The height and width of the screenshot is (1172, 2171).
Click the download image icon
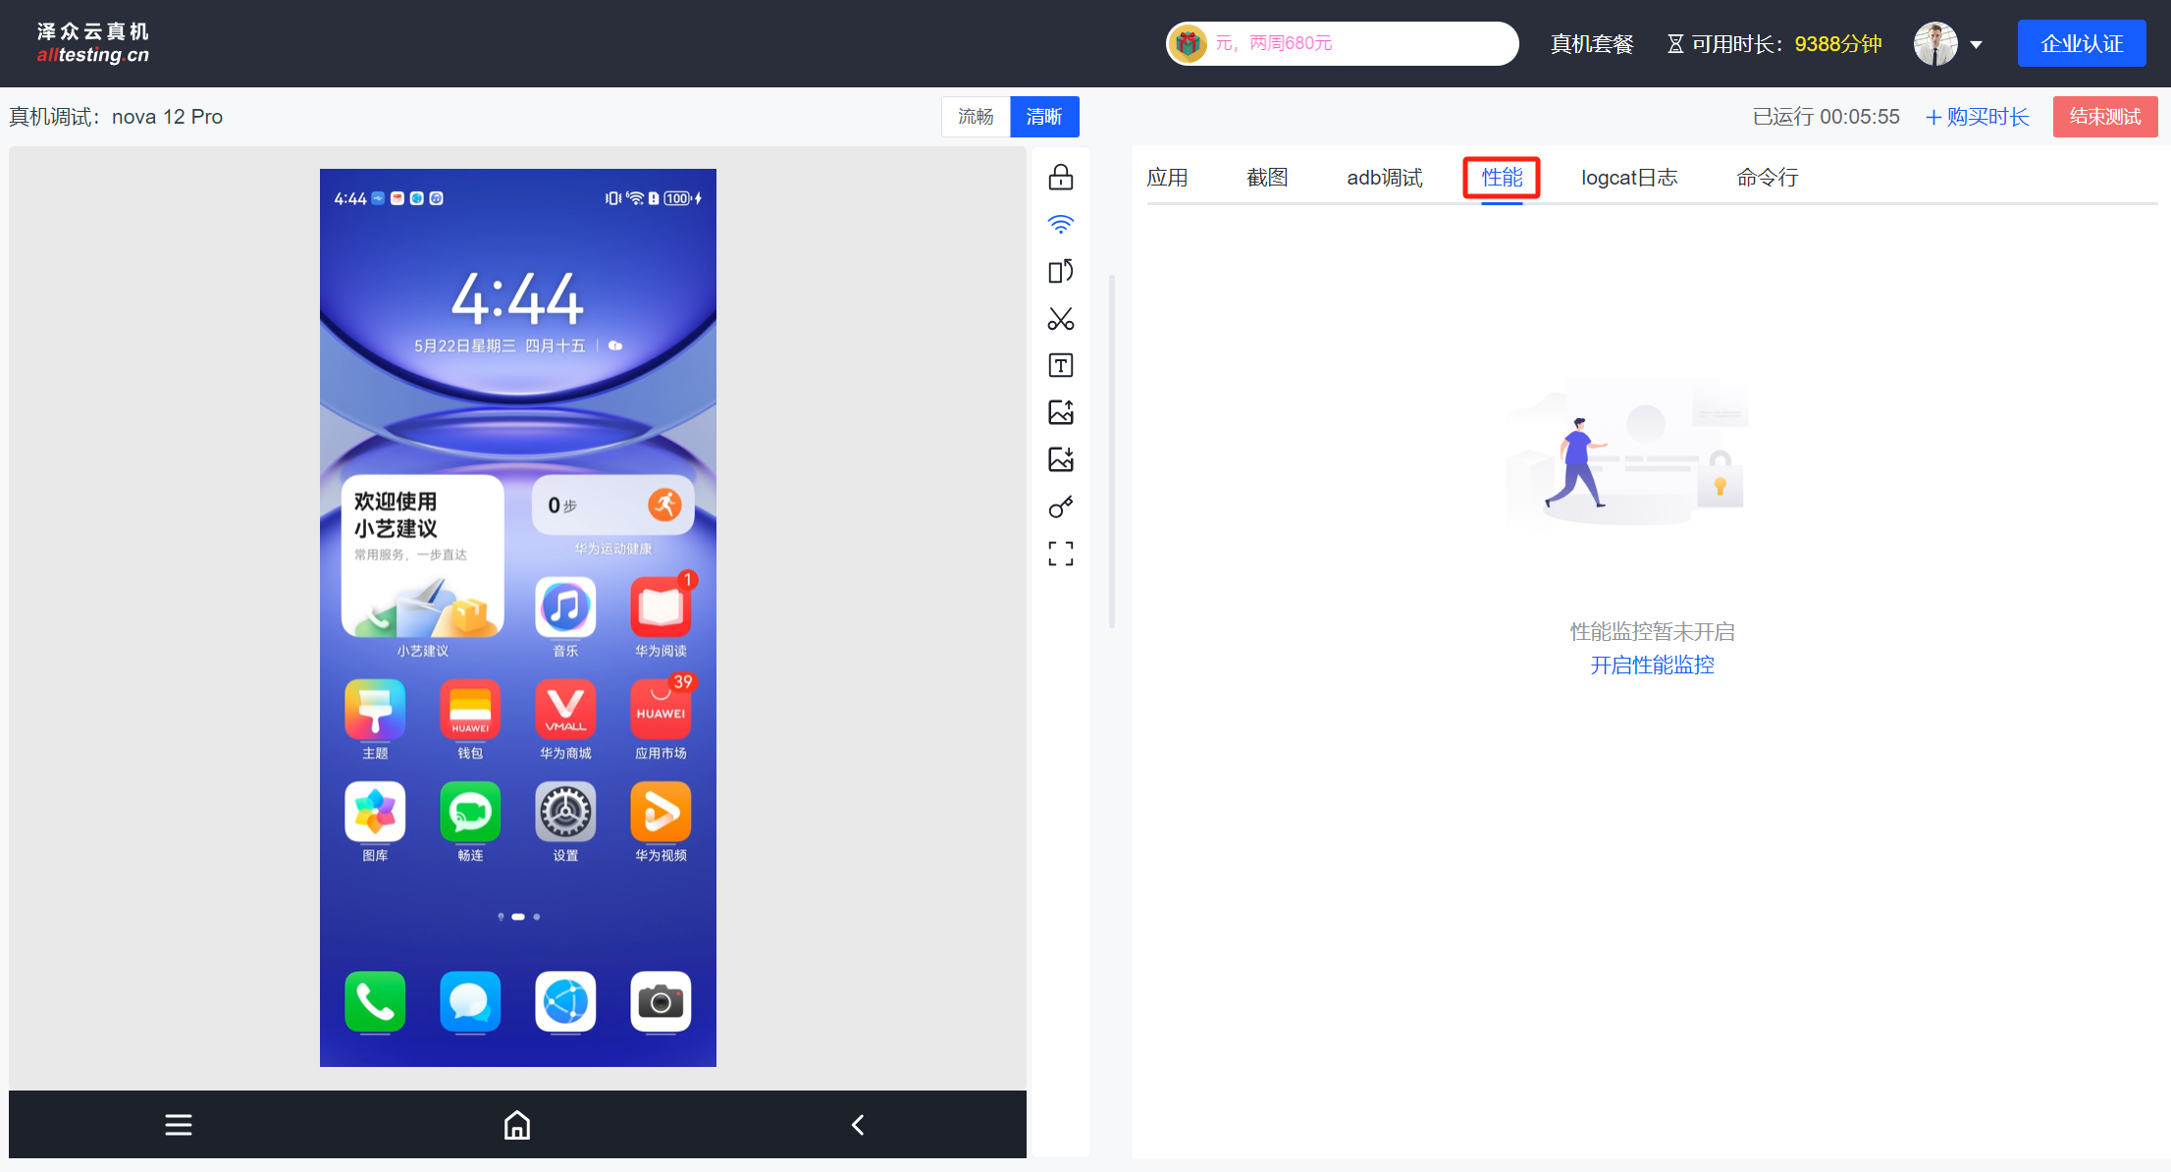pos(1060,459)
